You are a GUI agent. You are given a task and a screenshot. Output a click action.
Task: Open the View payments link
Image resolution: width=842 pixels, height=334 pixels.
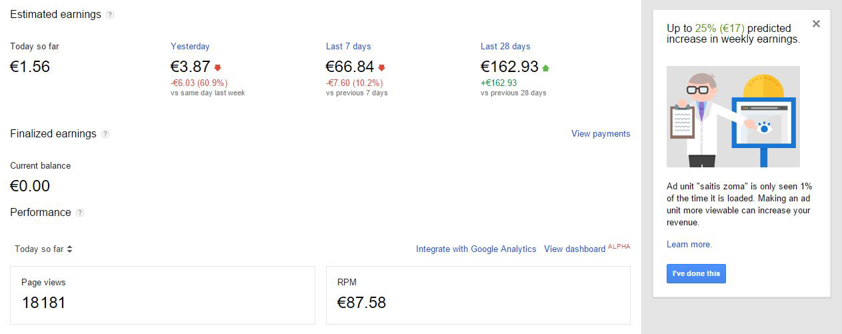point(600,133)
